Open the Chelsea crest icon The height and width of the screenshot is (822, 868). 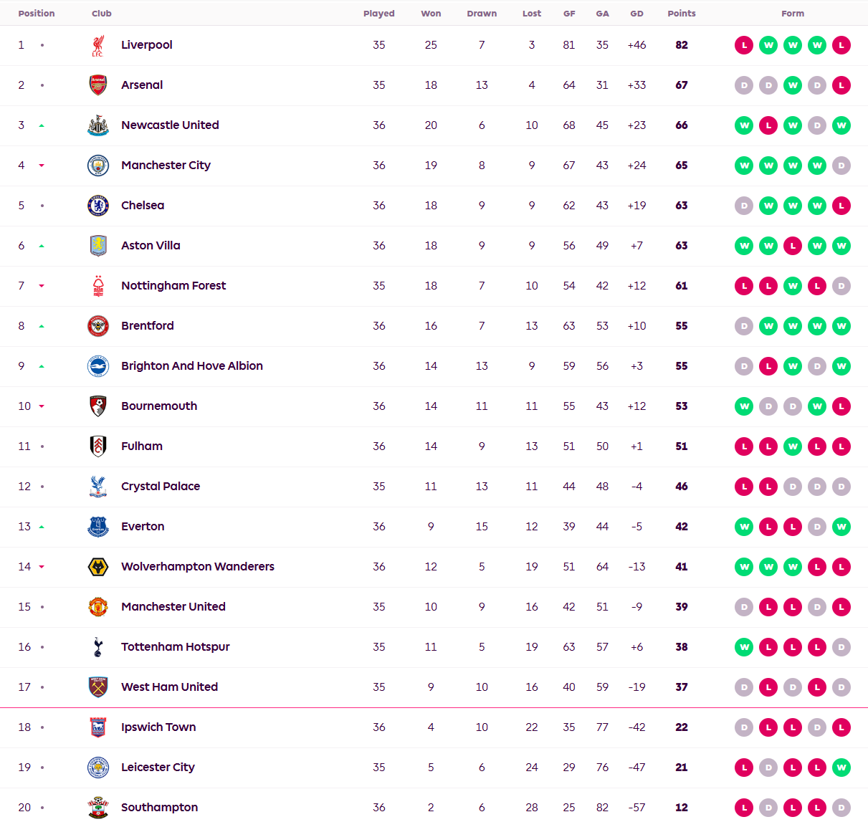point(98,206)
